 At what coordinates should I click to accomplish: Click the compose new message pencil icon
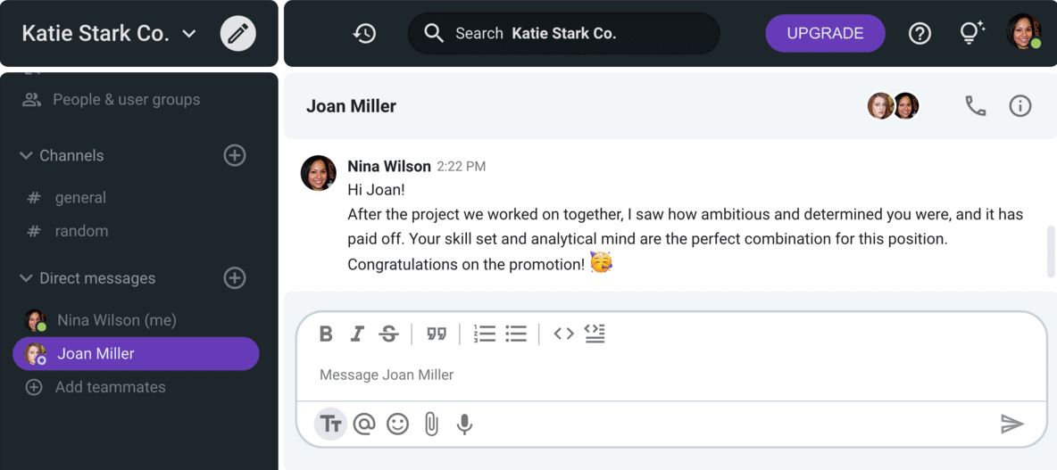pyautogui.click(x=238, y=34)
